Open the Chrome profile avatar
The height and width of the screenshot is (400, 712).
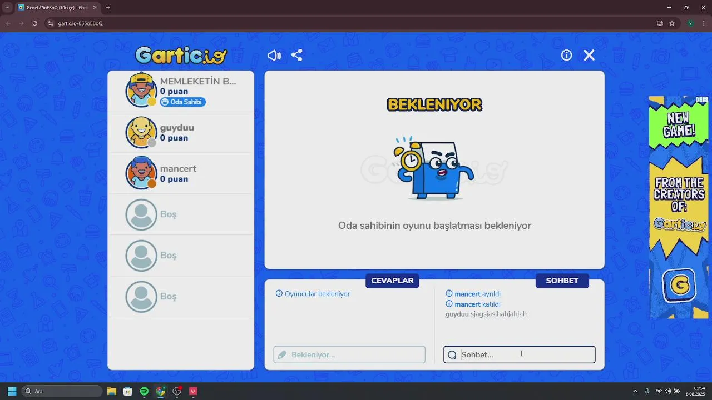coord(690,23)
